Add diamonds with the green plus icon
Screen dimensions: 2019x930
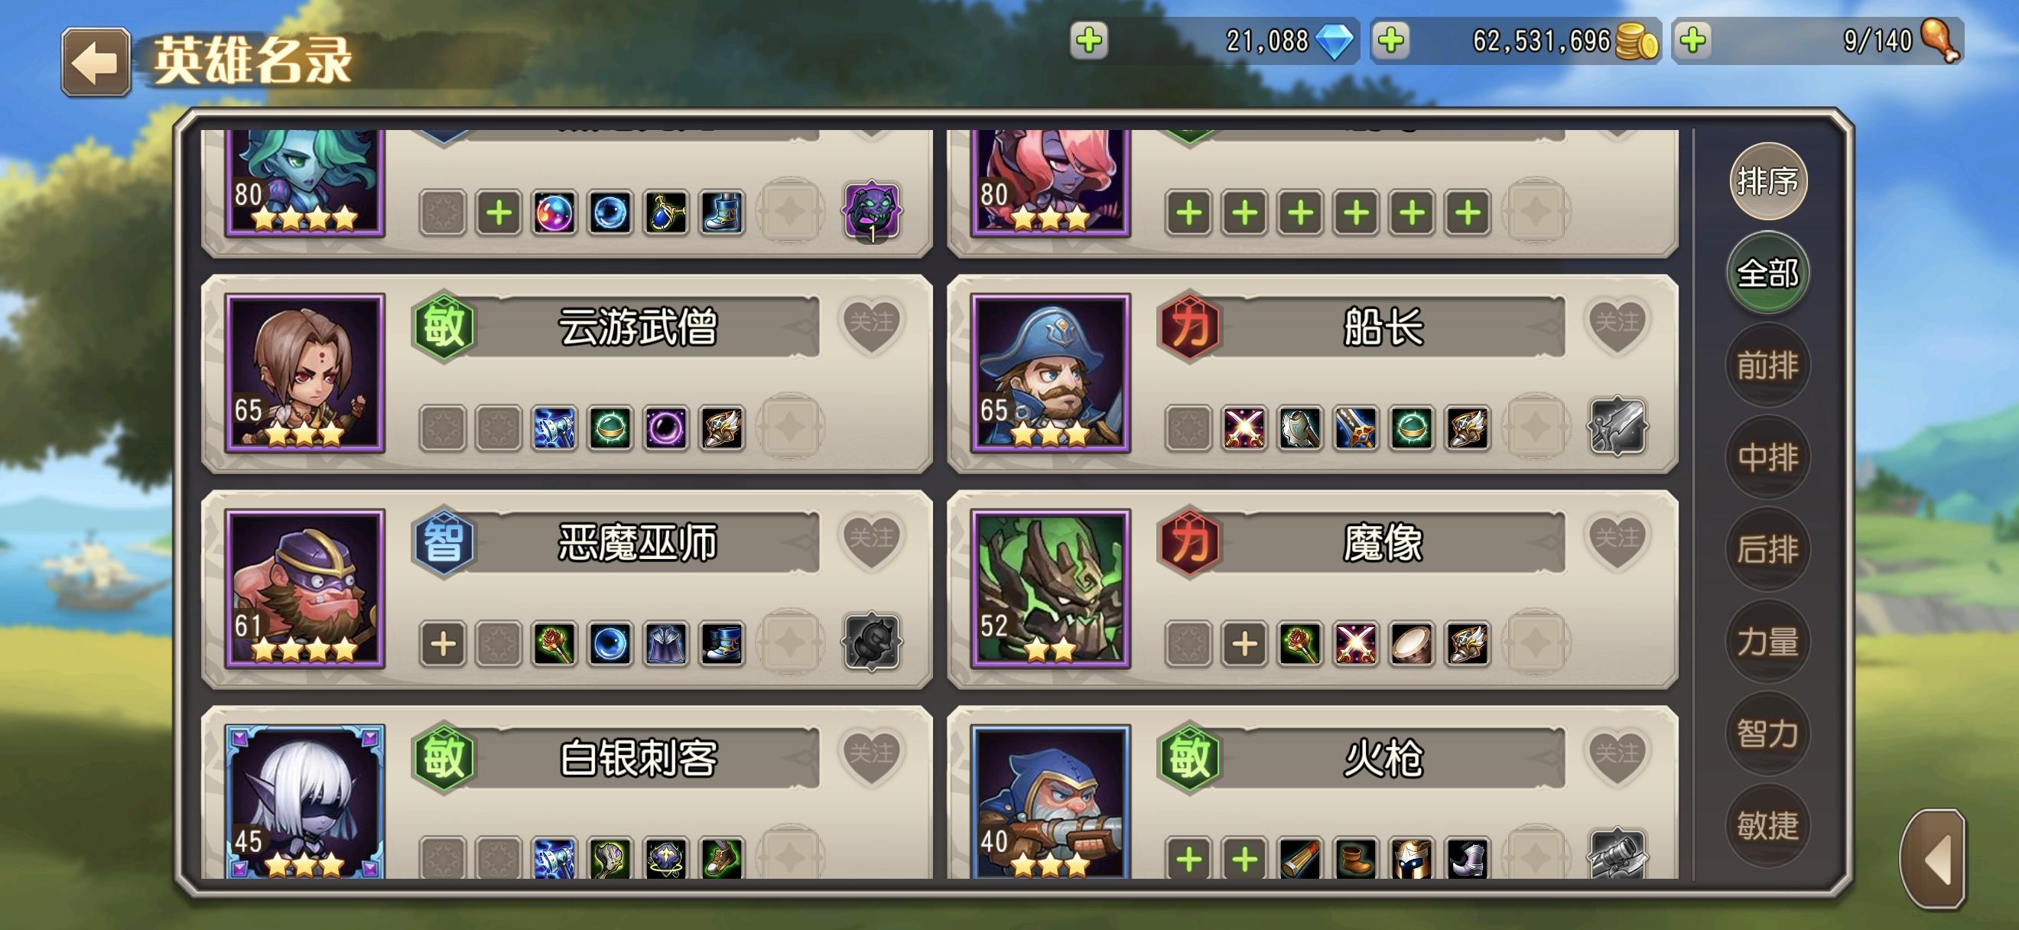point(1089,41)
